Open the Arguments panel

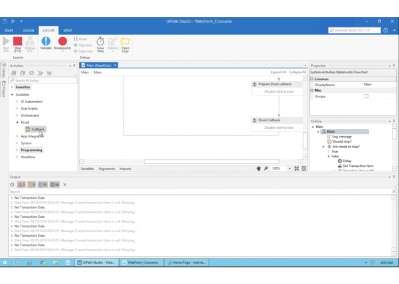(107, 168)
